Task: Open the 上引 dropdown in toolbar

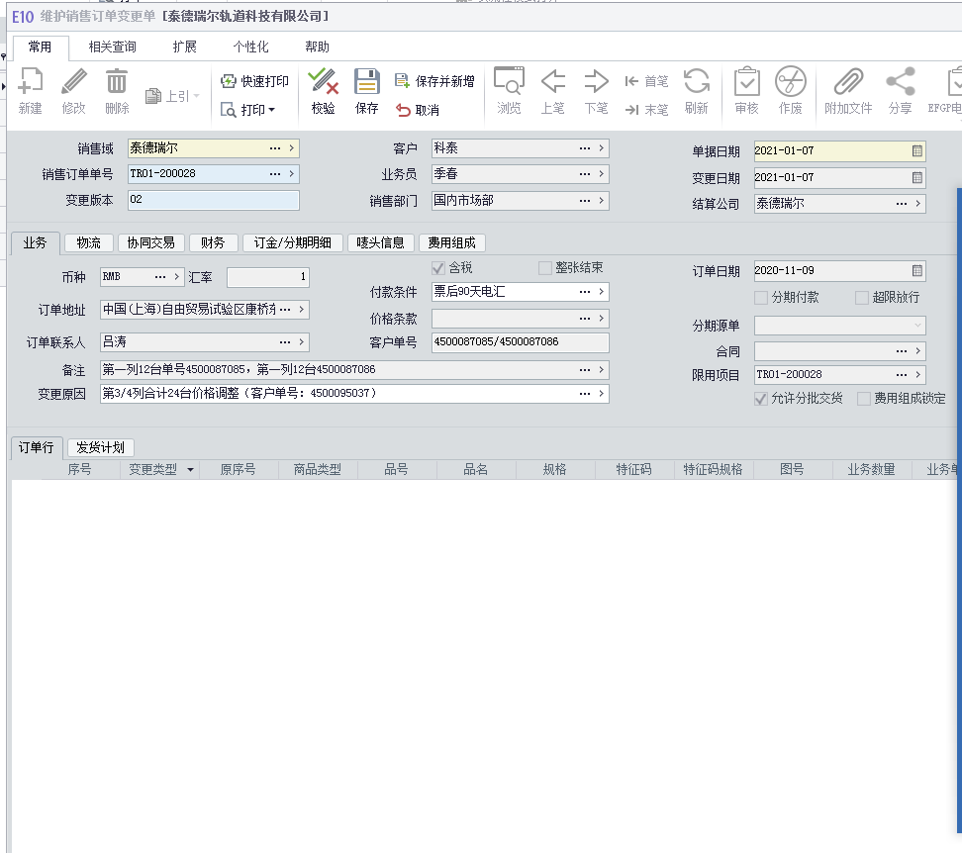Action: click(x=197, y=96)
